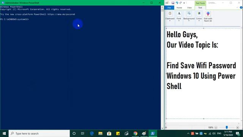This screenshot has height=137, width=243.
Task: Click the line 'Our Video Topic Is:' in Paint
Action: (193, 45)
